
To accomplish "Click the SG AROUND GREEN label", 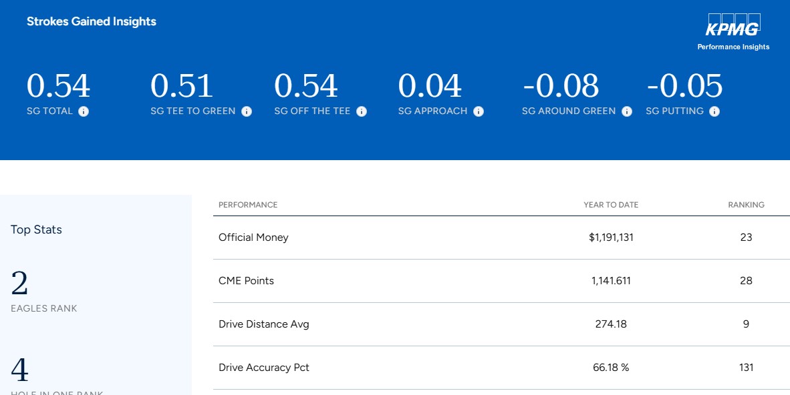I will (569, 111).
